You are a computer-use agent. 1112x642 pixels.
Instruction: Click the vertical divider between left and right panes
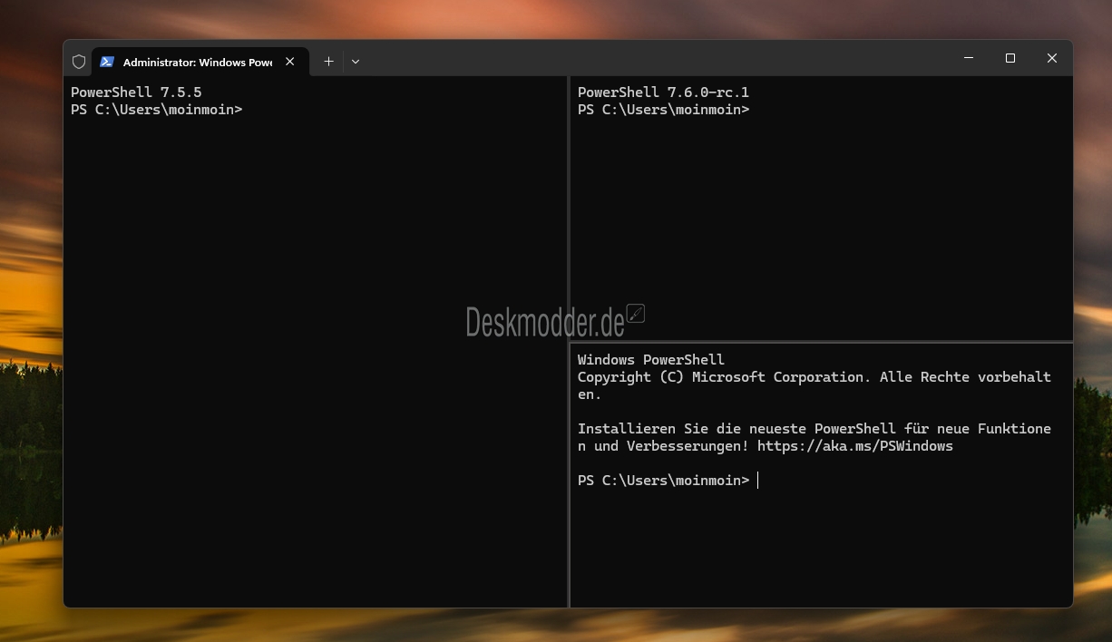pyautogui.click(x=569, y=227)
